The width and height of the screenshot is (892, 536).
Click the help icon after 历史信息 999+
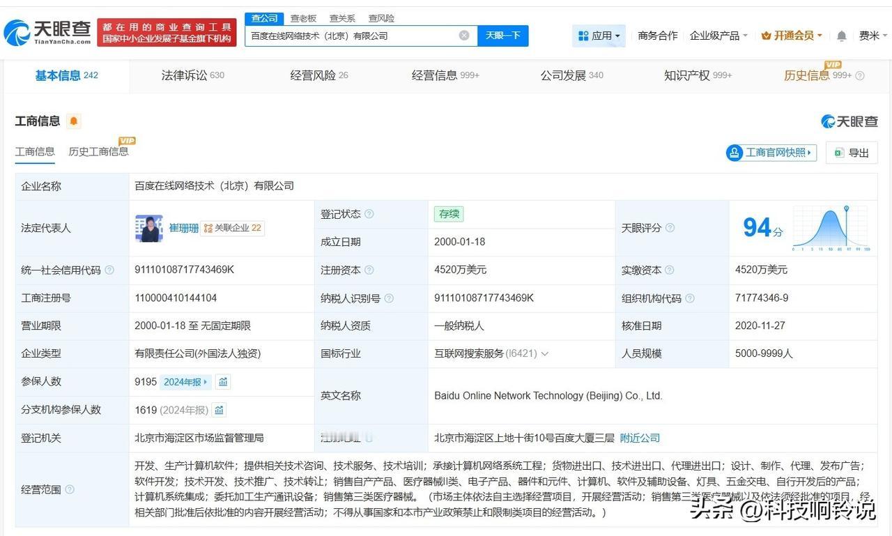pos(860,76)
